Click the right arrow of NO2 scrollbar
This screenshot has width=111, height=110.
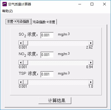coord(91,62)
